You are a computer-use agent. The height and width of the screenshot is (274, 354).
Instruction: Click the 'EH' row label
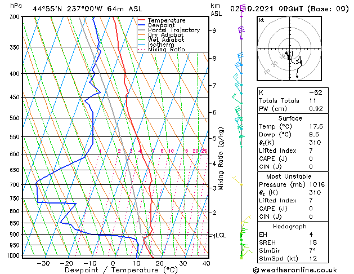tap(263, 235)
